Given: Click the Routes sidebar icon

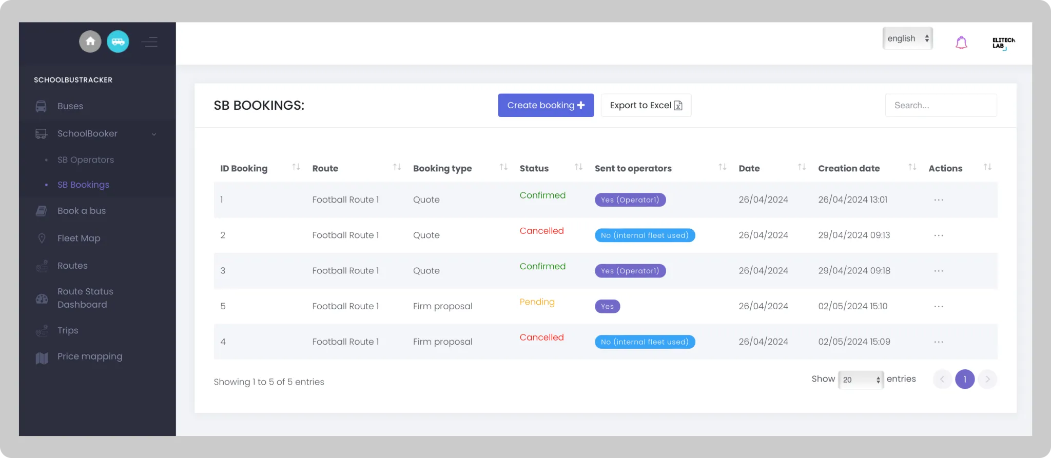Looking at the screenshot, I should pos(42,266).
